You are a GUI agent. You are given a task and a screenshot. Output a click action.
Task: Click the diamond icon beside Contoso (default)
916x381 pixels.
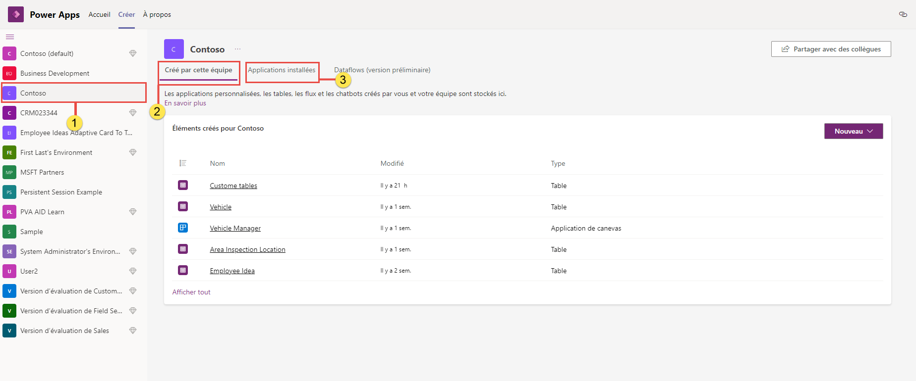point(133,53)
